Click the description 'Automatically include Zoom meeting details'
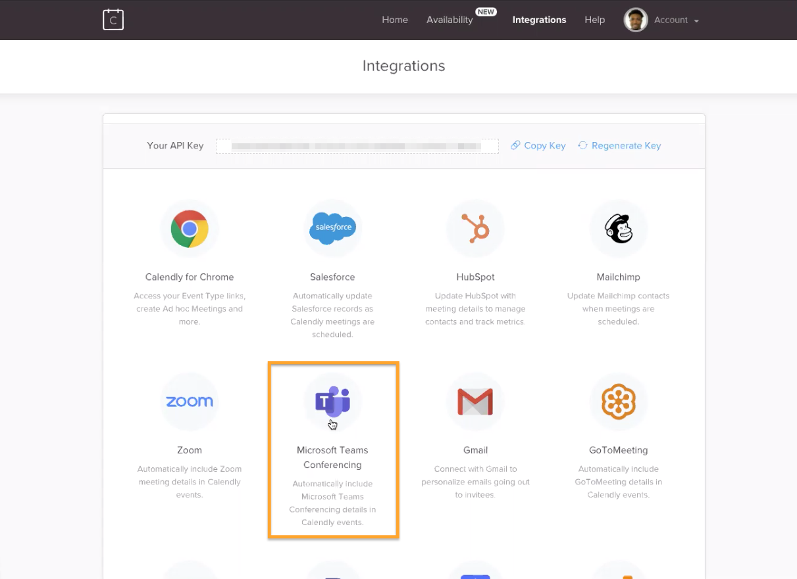The width and height of the screenshot is (797, 579). pyautogui.click(x=190, y=482)
